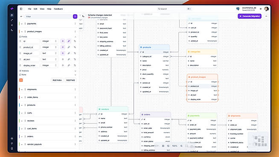
Task: Click the database elephant icon beside ecommerce_db
Action: [238, 9]
